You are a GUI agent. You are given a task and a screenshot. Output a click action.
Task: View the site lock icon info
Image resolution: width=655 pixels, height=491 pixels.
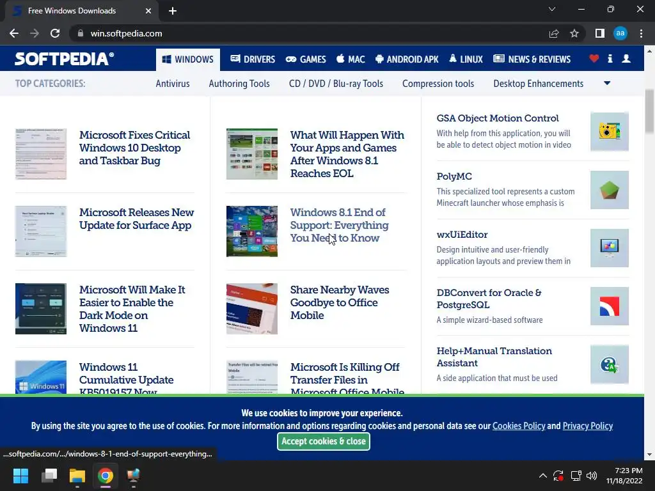point(81,33)
